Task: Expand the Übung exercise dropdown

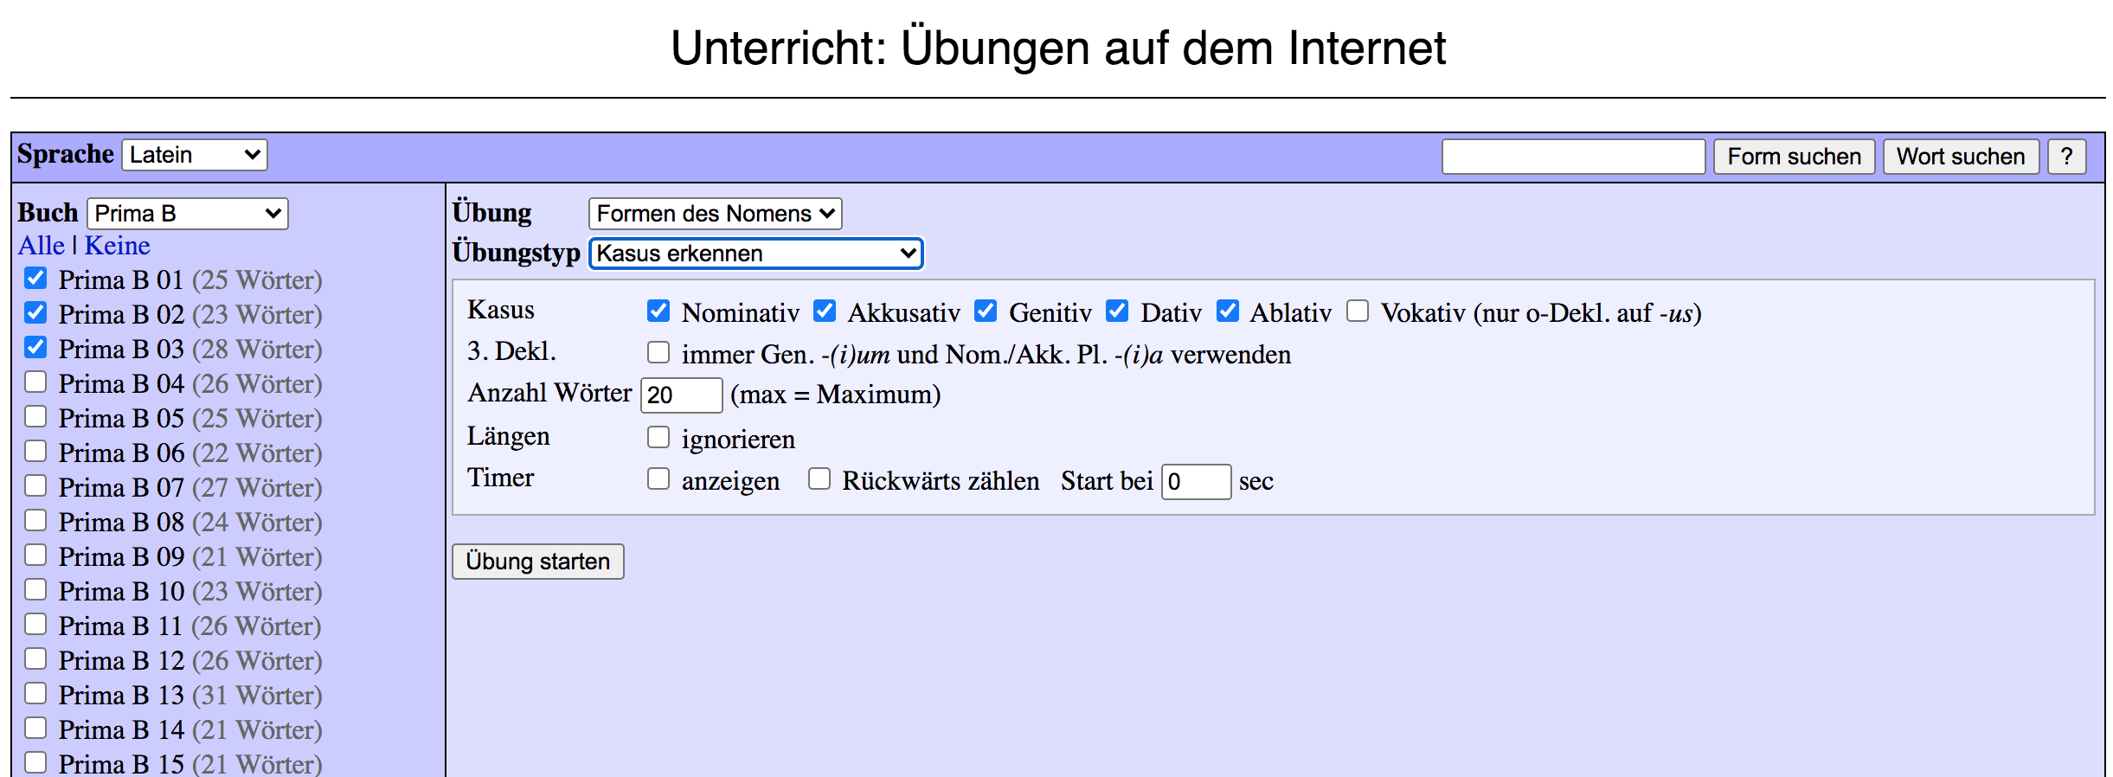Action: tap(715, 214)
